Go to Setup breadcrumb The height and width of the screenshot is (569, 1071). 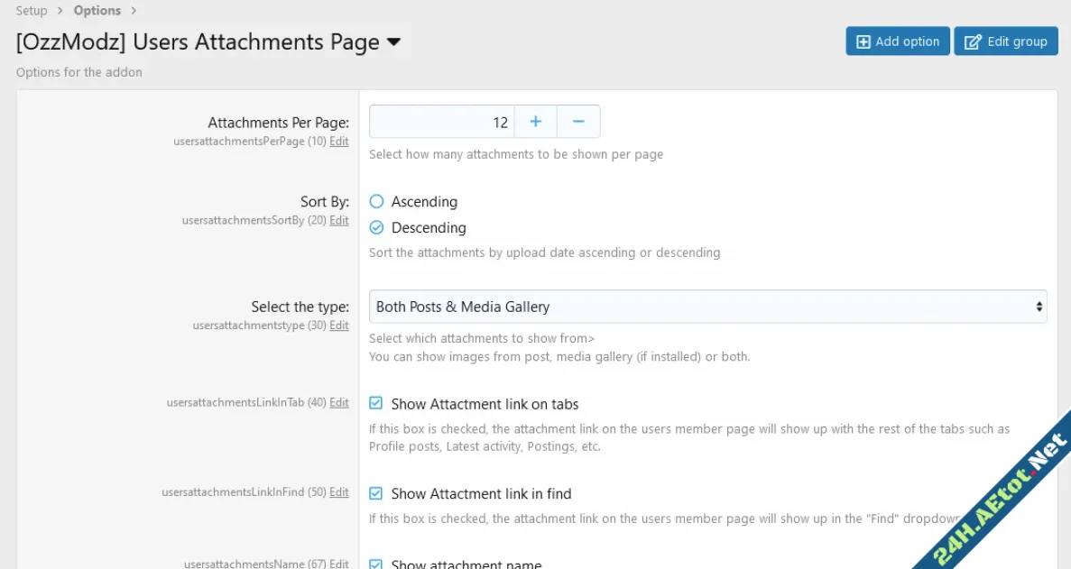32,10
